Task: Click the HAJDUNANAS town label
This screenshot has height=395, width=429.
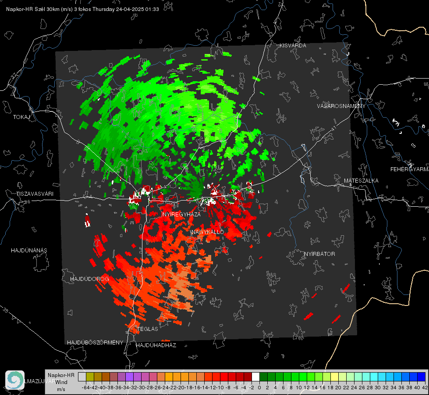Action: click(x=29, y=250)
